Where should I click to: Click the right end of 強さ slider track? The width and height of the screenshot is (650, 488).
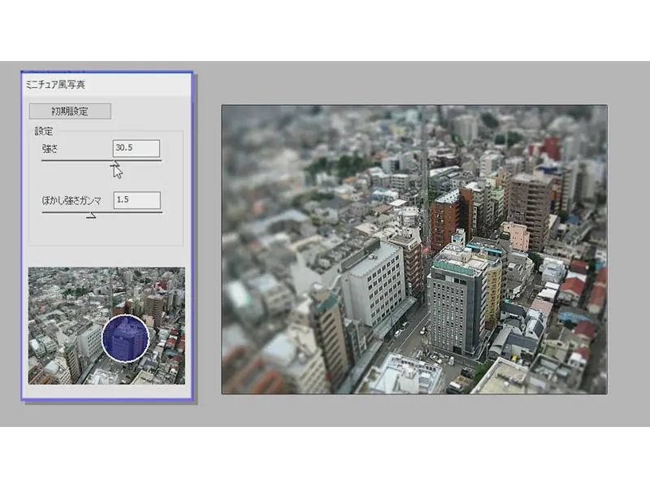159,160
